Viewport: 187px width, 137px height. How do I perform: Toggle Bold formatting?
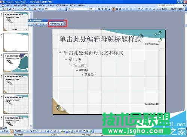(99, 9)
